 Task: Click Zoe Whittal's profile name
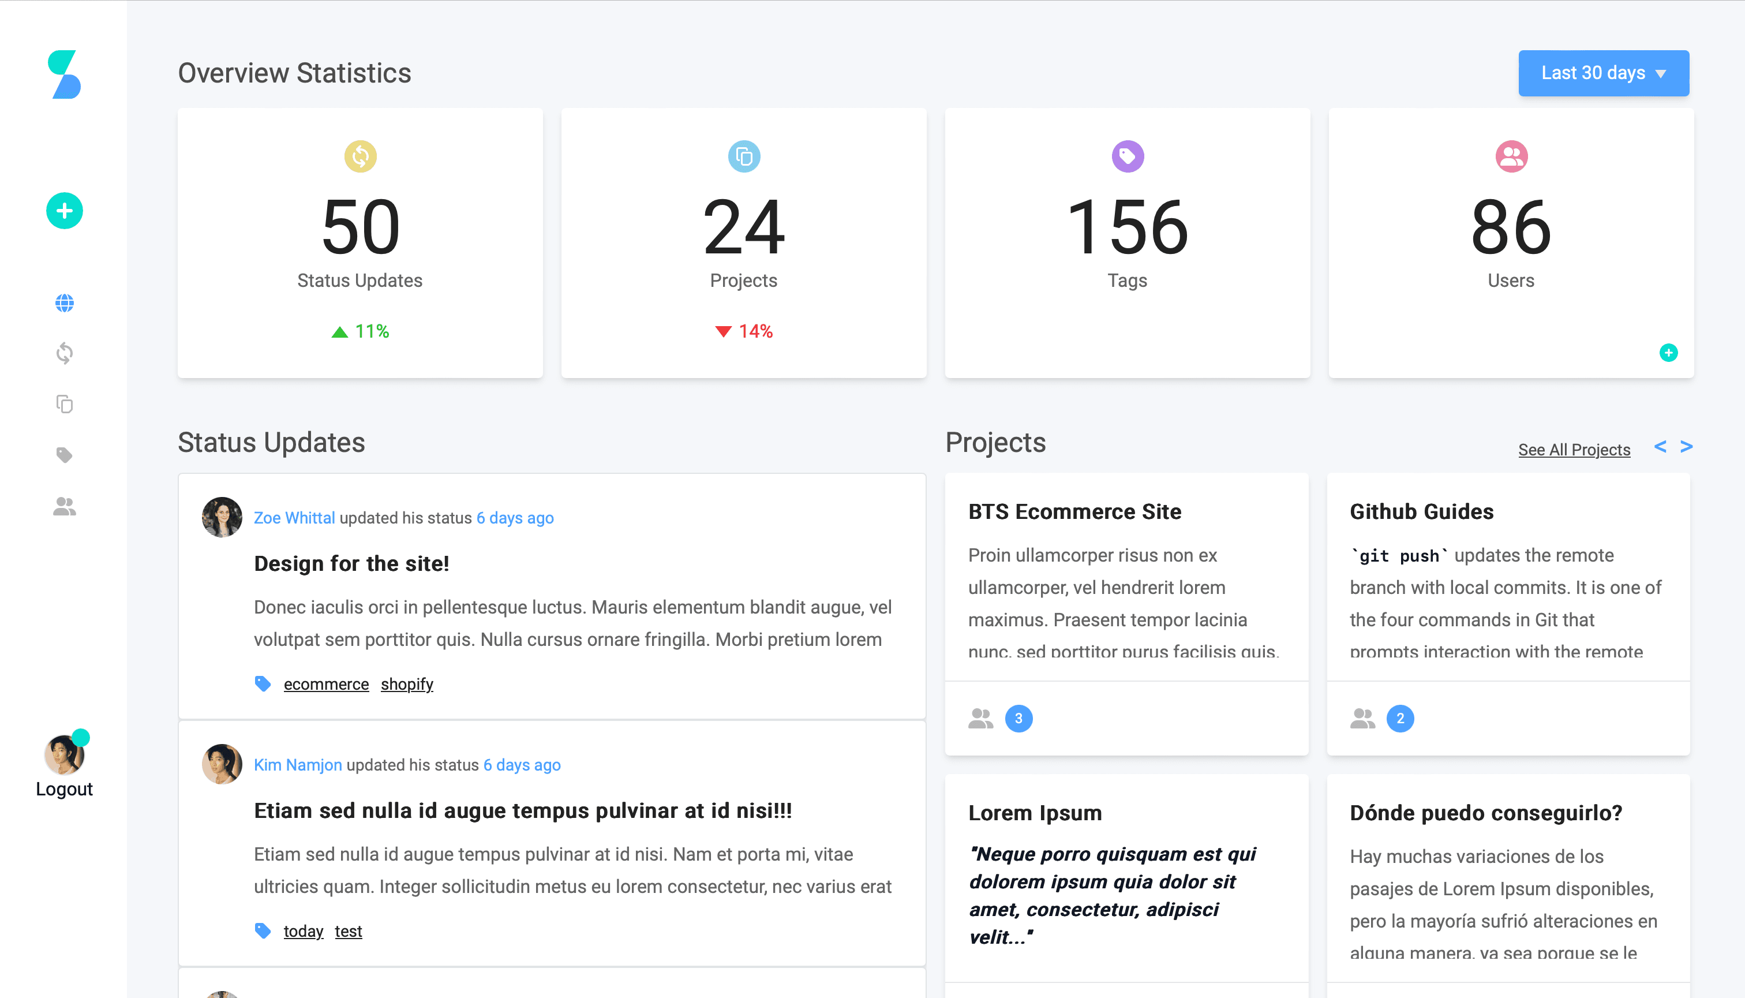pyautogui.click(x=291, y=518)
